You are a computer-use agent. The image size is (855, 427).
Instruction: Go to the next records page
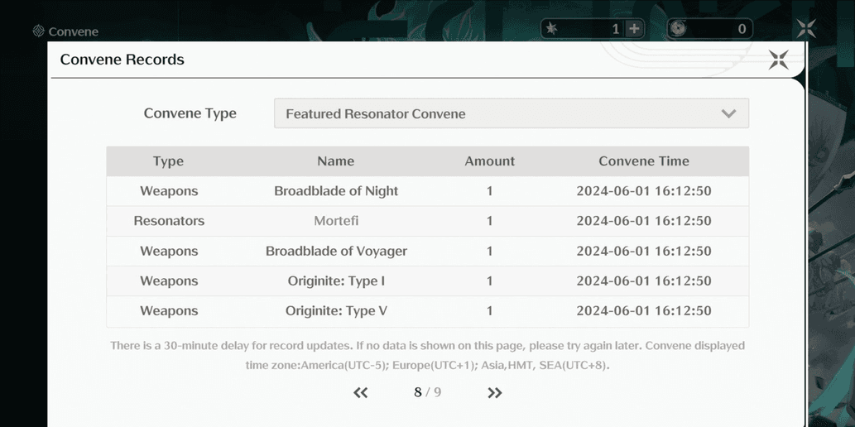click(x=495, y=392)
